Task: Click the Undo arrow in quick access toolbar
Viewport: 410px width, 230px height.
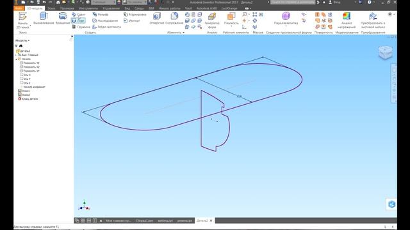Action: (x=44, y=2)
